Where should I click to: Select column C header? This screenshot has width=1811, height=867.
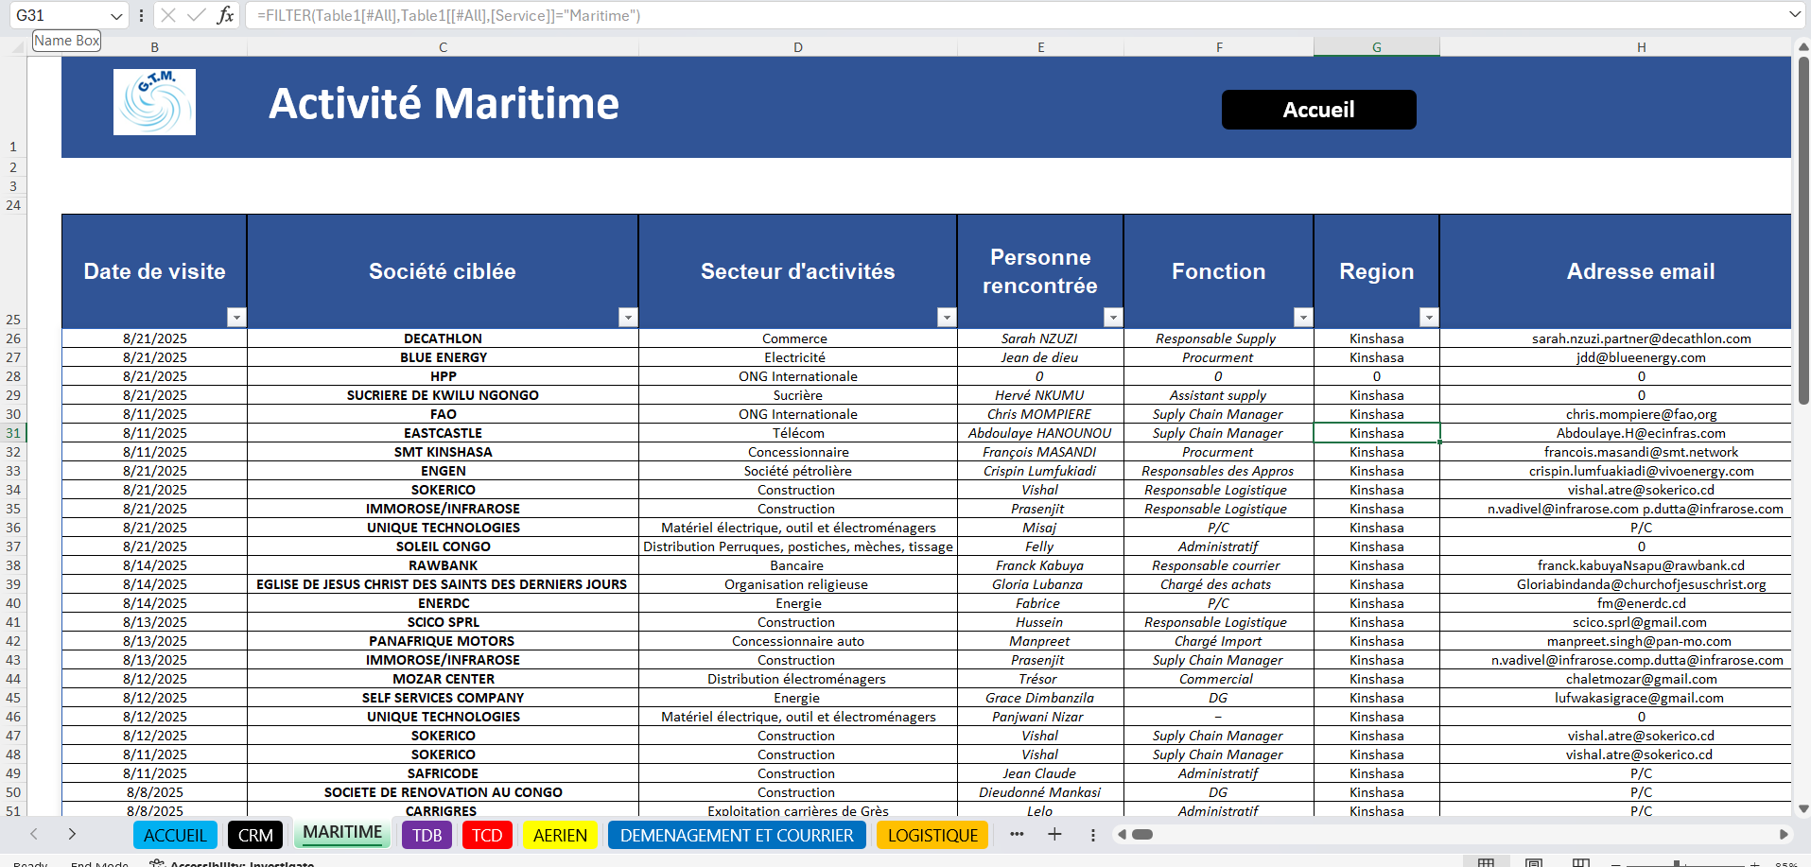[x=443, y=47]
